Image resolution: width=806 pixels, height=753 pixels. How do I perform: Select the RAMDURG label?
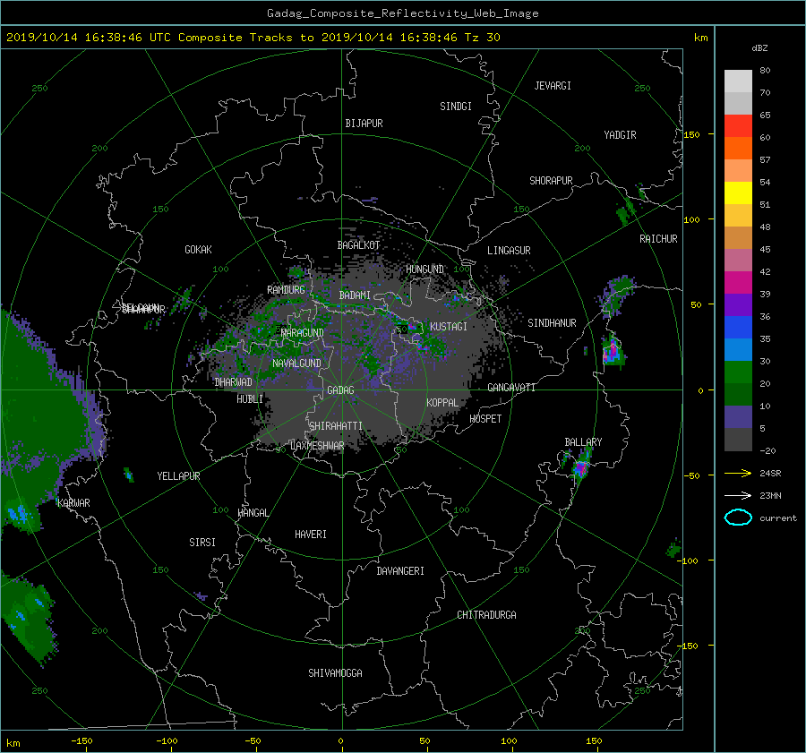point(286,290)
